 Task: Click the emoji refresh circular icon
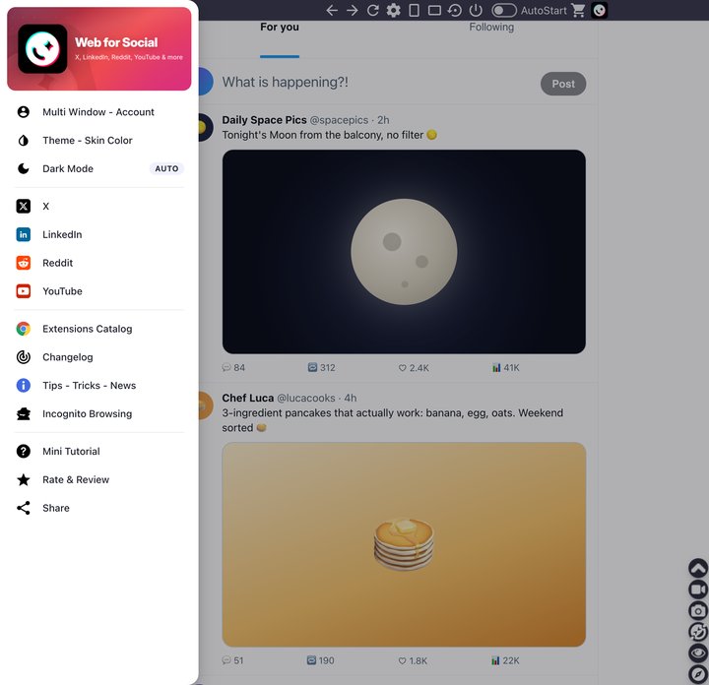tap(698, 632)
